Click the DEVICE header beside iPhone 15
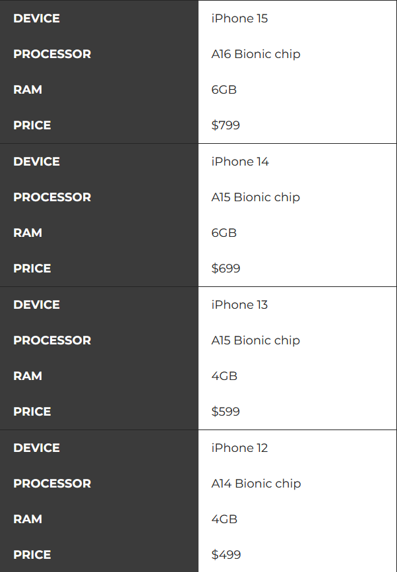 [x=36, y=18]
